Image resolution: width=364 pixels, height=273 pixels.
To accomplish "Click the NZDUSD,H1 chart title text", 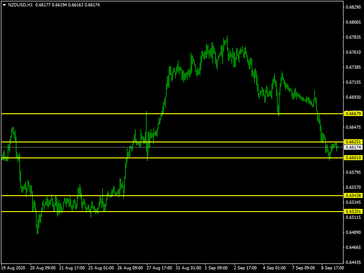I will [20, 5].
